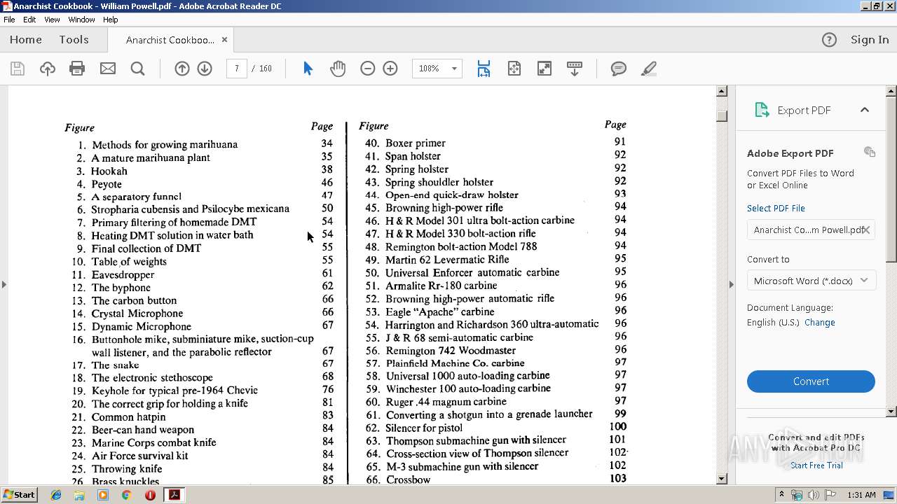This screenshot has width=897, height=504.
Task: Show hidden system tray icons
Action: click(782, 495)
